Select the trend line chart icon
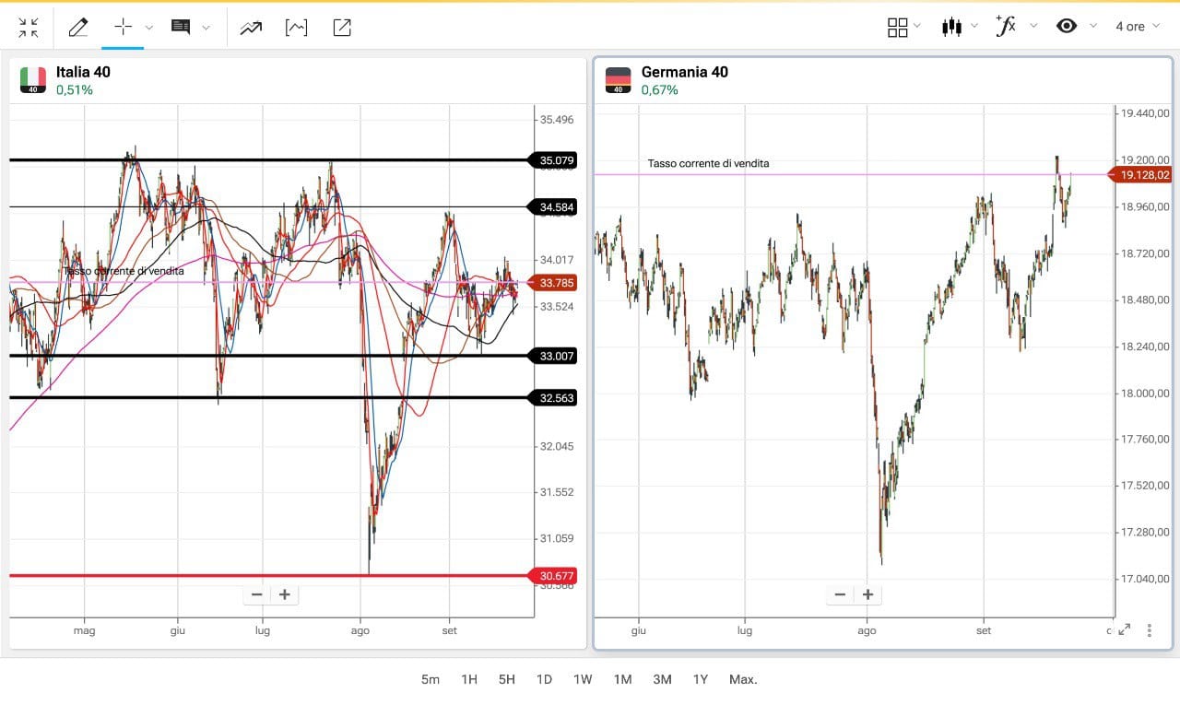The width and height of the screenshot is (1180, 705). click(251, 28)
